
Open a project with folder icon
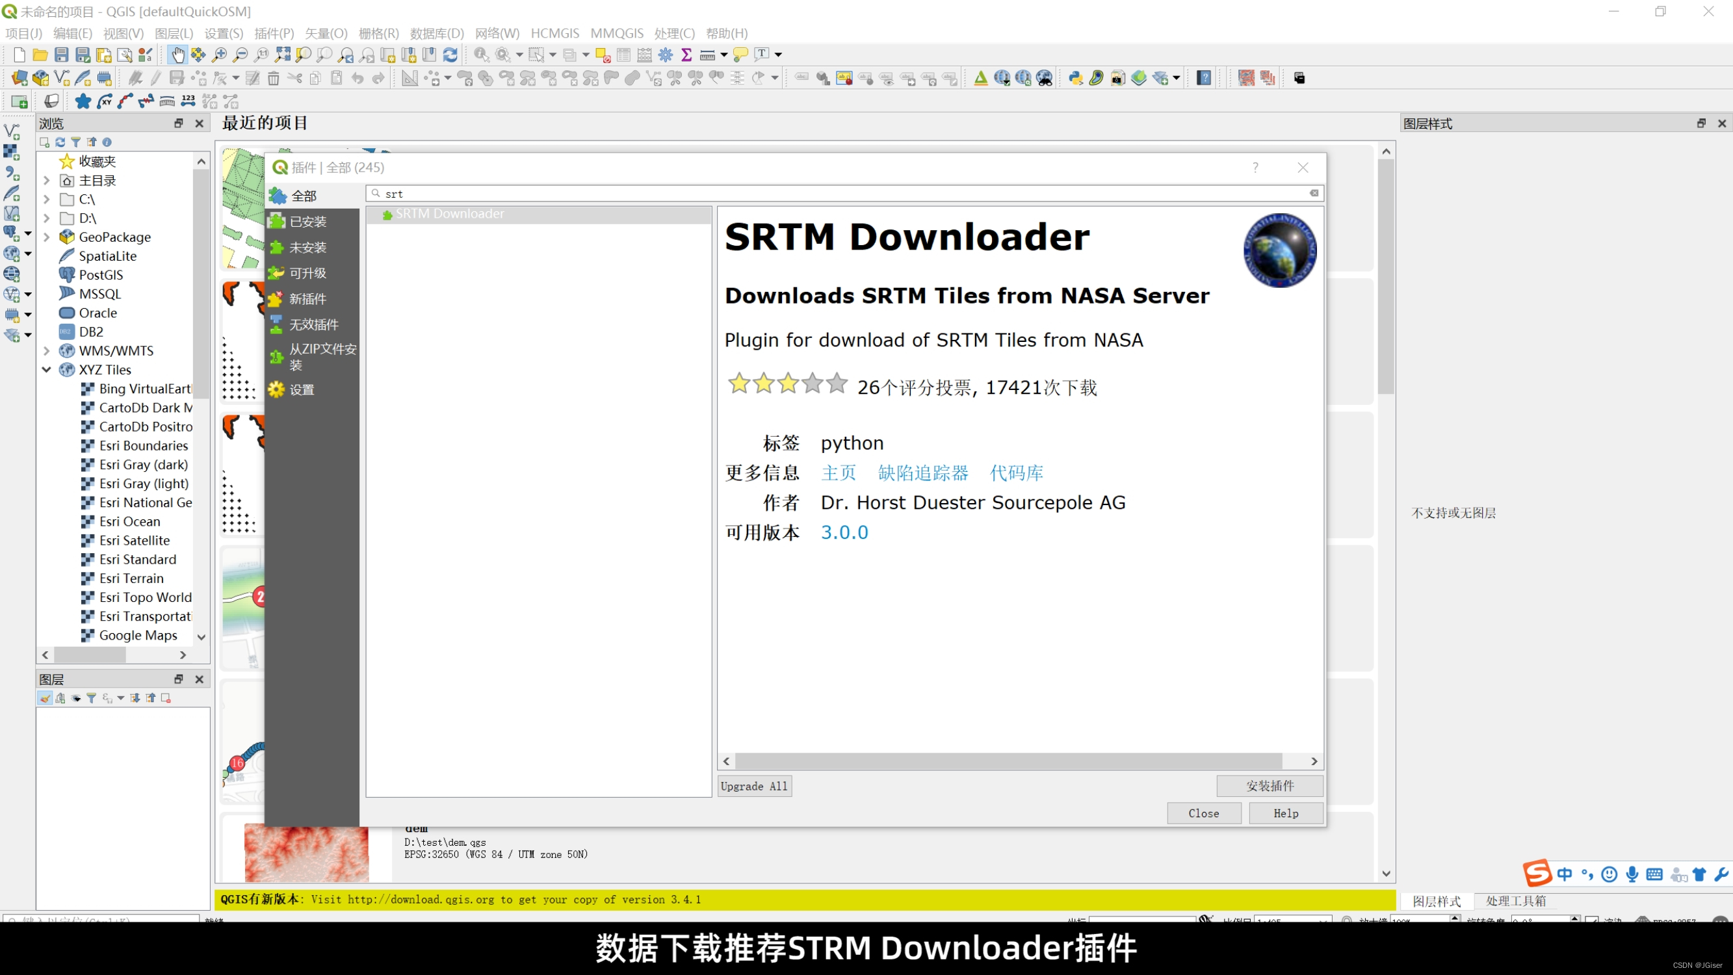pos(40,55)
